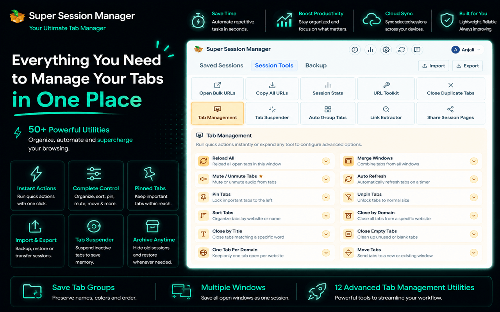
Task: Click the info icon in the header
Action: click(x=355, y=50)
